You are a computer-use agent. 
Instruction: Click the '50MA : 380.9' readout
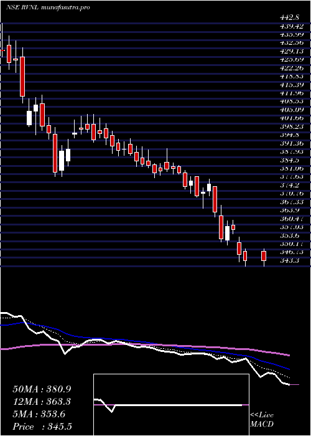42,389
